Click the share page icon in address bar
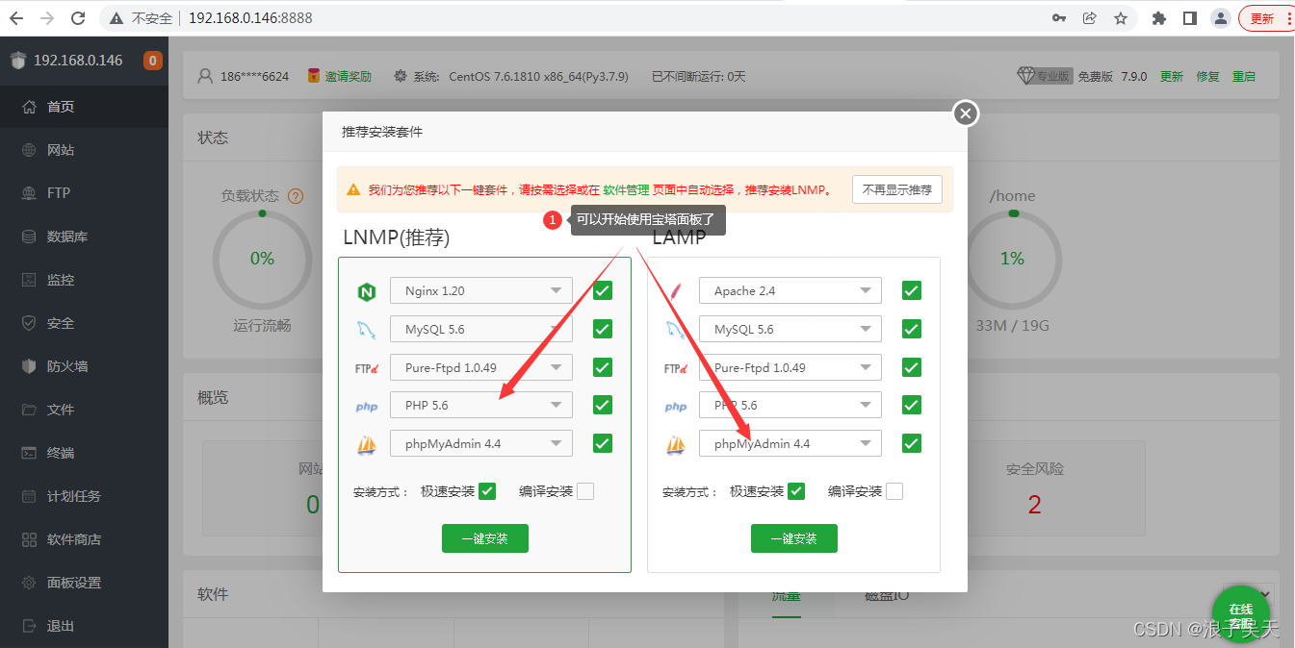Image resolution: width=1295 pixels, height=648 pixels. [x=1090, y=18]
